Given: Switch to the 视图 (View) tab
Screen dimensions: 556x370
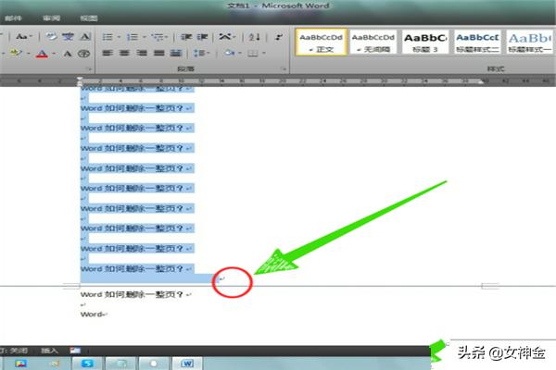Looking at the screenshot, I should click(x=88, y=18).
